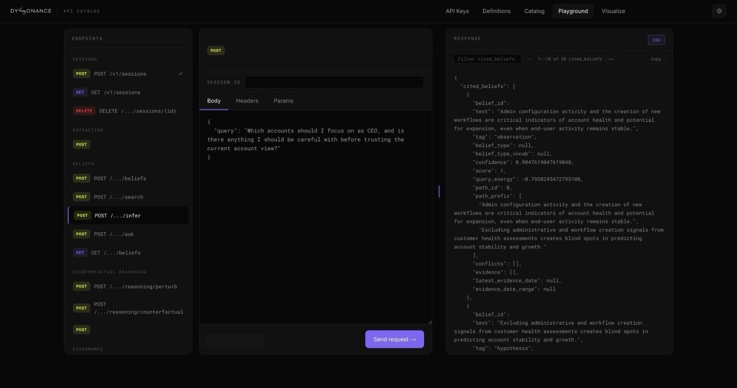
Task: Click the Counterfactual Reasoning section heading
Action: point(110,272)
